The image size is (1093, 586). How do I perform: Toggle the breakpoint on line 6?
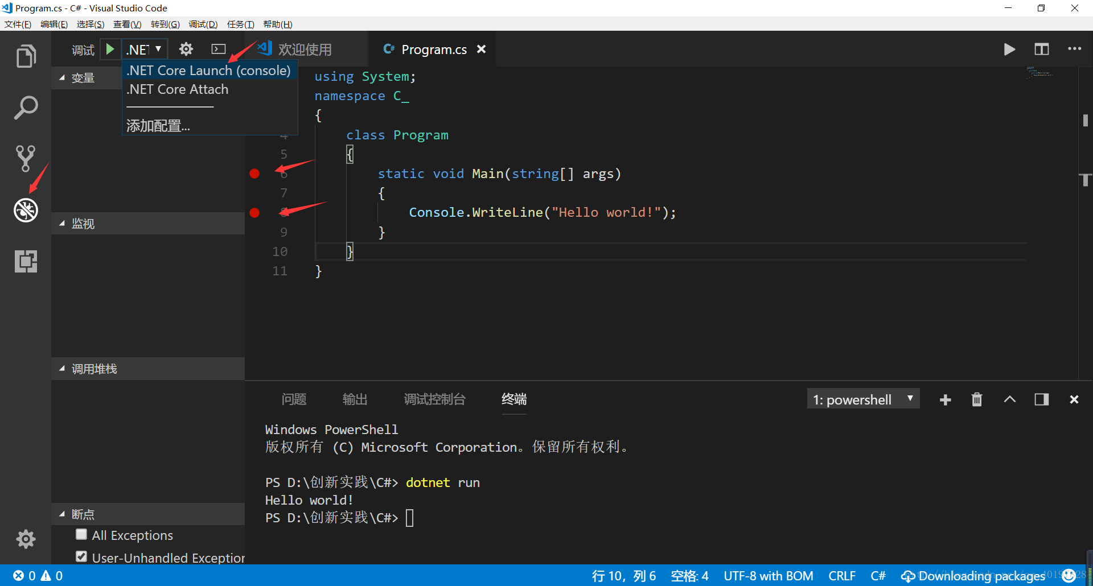pos(254,174)
